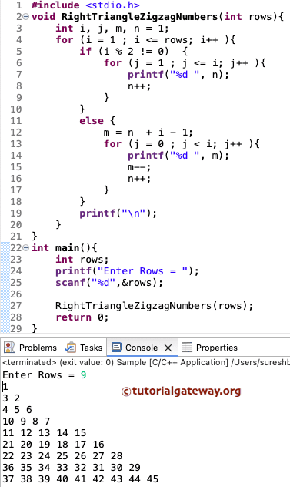Image resolution: width=290 pixels, height=487 pixels.
Task: Click the printf("\n") statement
Action: coord(118,213)
